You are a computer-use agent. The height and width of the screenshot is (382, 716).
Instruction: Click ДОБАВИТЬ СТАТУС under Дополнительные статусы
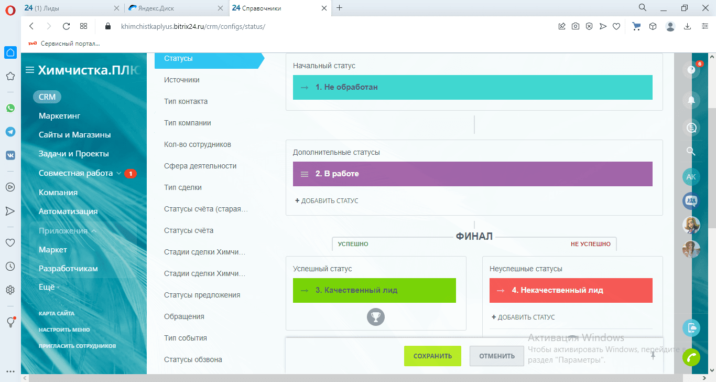coord(327,200)
